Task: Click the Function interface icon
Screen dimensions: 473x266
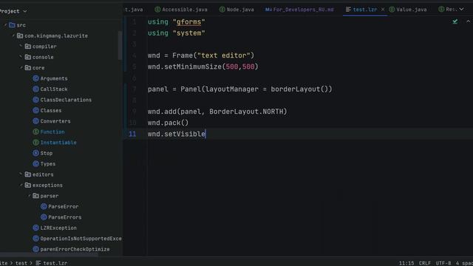Action: pyautogui.click(x=35, y=132)
